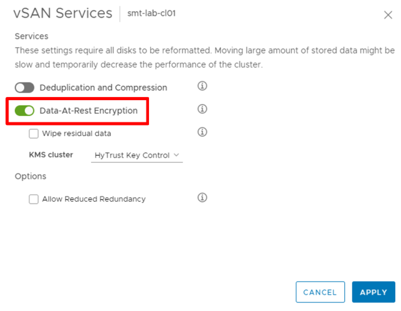Image resolution: width=401 pixels, height=311 pixels.
Task: Disable the Data-At-Rest Encryption switch
Action: [25, 111]
